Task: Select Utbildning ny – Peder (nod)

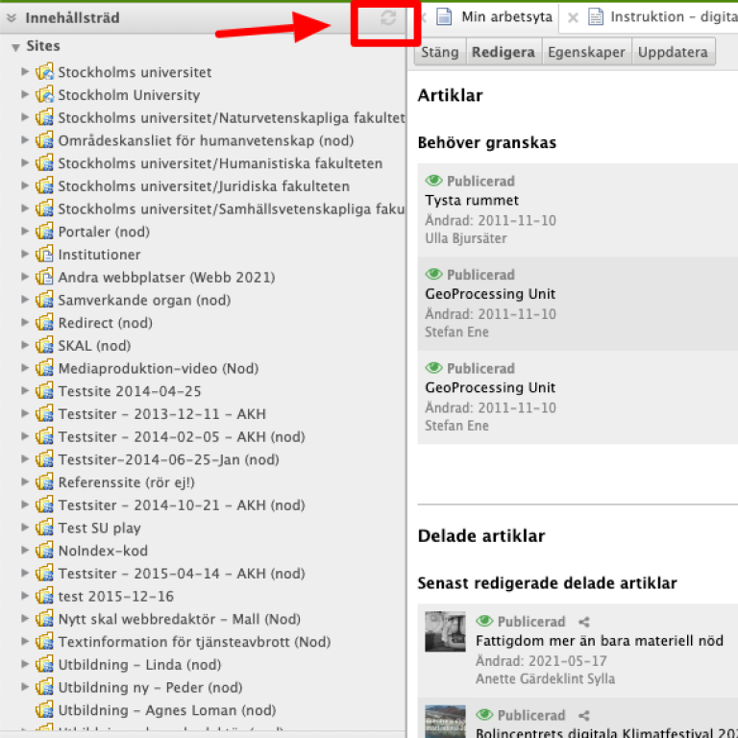Action: (150, 687)
